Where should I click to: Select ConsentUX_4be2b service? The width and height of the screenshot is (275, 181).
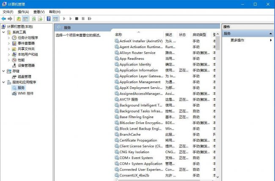click(135, 175)
